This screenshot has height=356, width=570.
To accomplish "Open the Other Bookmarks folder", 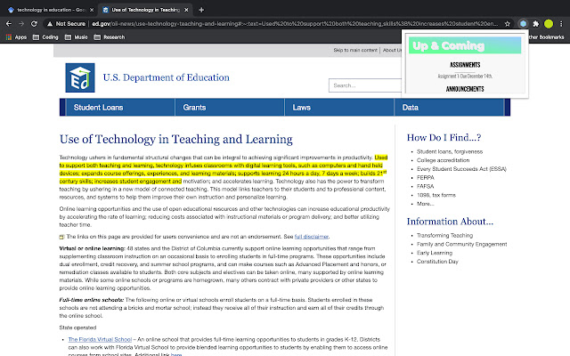I will coord(546,37).
